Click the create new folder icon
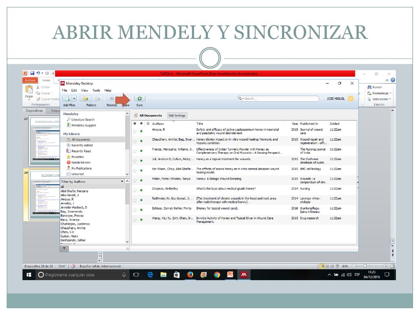Screen dimensions: 420x315 click(x=85, y=98)
